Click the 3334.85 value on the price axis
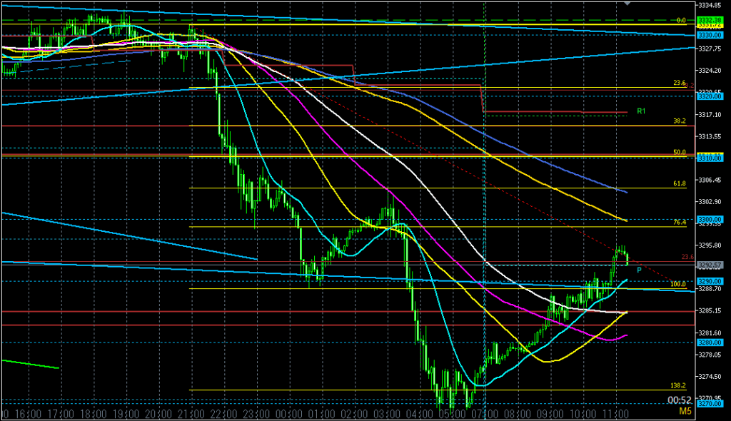The height and width of the screenshot is (421, 731). (710, 5)
